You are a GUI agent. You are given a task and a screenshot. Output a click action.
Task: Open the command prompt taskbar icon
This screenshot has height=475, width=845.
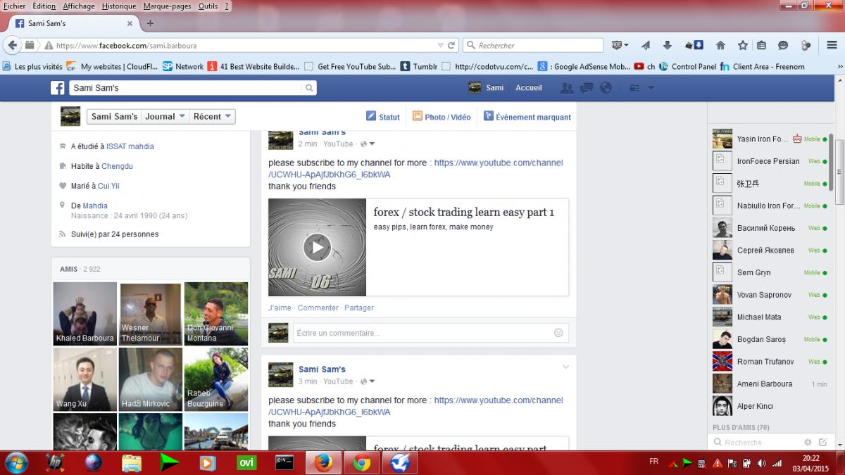coord(284,462)
